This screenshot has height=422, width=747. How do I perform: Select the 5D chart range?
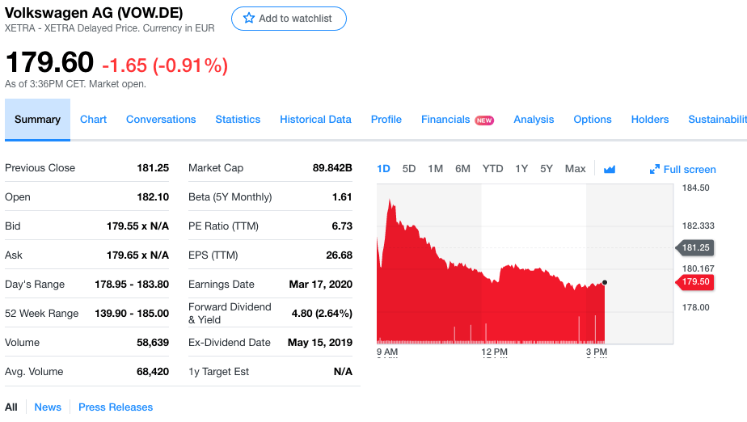point(409,169)
